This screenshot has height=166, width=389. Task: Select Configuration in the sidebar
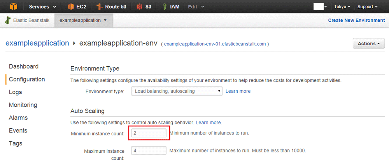(x=27, y=80)
